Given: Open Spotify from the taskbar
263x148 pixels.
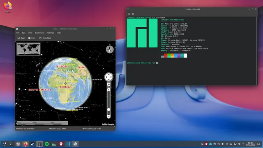Looking at the screenshot, I should pos(47,144).
